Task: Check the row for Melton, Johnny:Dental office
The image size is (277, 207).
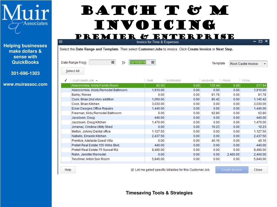Action: (x=66, y=132)
